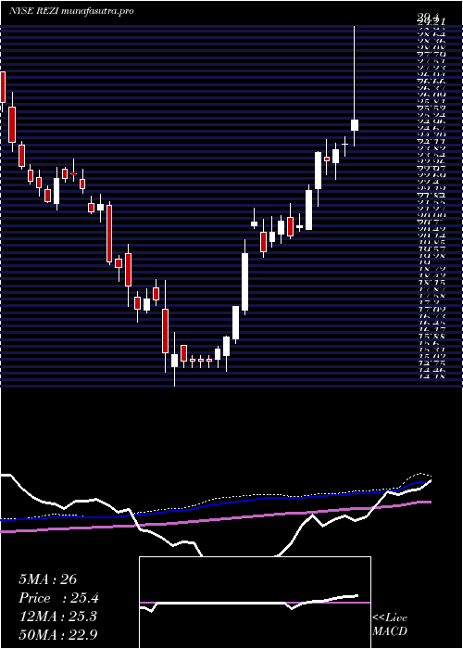Viewport: 463px width, 649px height.
Task: Click the tallest-wick final candlestick
Action: click(355, 86)
